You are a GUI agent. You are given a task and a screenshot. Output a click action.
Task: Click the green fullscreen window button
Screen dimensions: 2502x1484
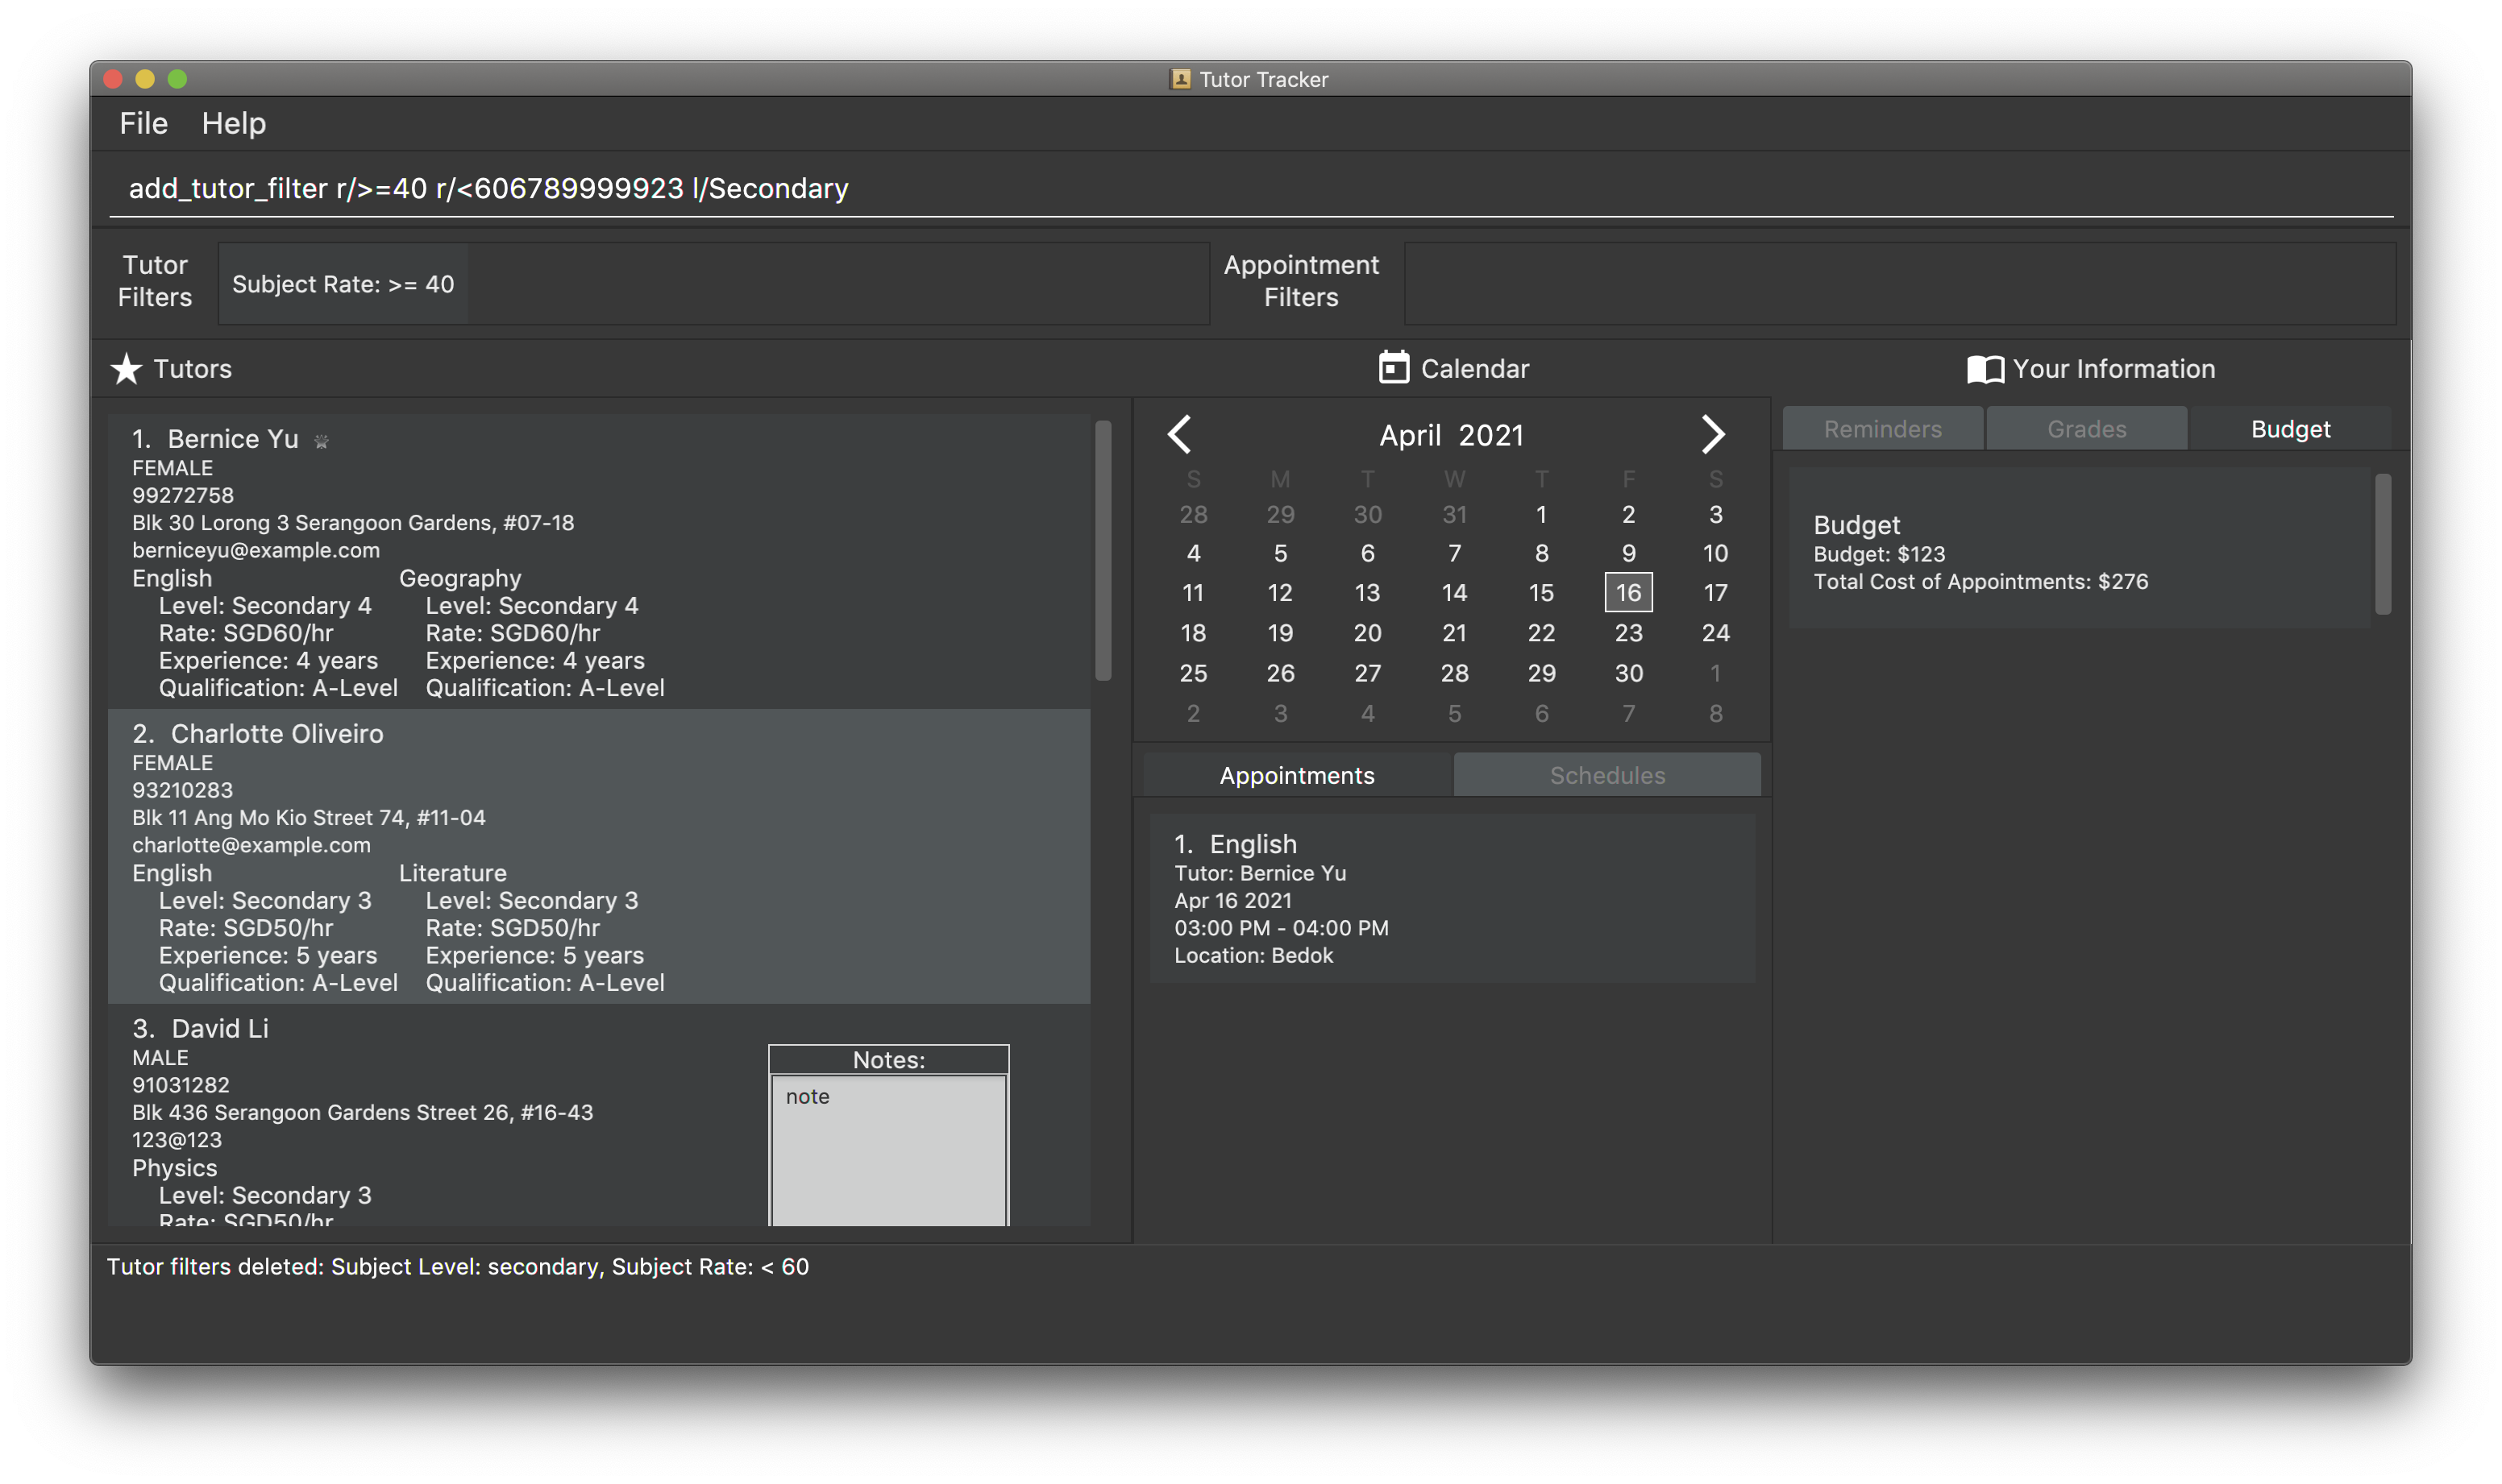pyautogui.click(x=177, y=79)
